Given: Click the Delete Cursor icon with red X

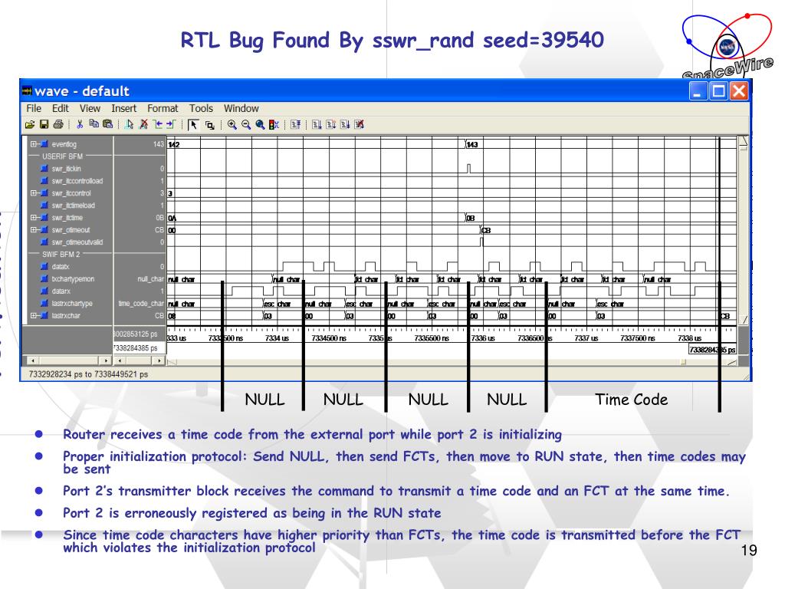Looking at the screenshot, I should [143, 124].
